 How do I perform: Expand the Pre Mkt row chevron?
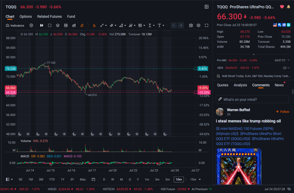tap(289, 60)
